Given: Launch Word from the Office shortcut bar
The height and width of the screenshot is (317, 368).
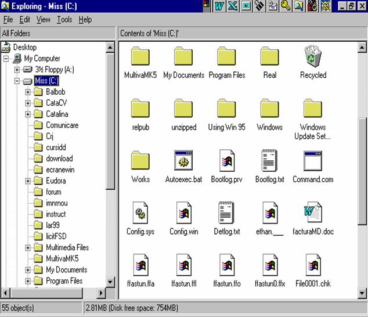Looking at the screenshot, I should click(219, 6).
